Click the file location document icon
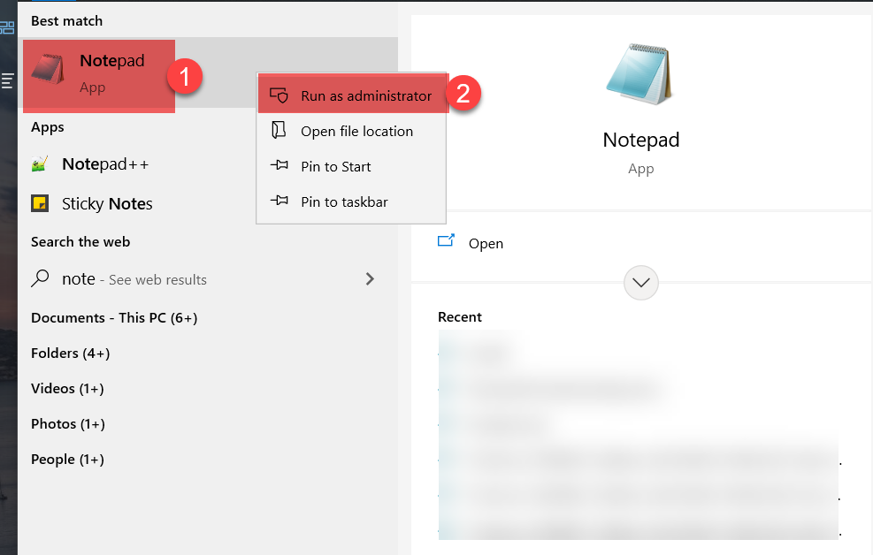Viewport: 873px width, 555px height. [x=279, y=130]
